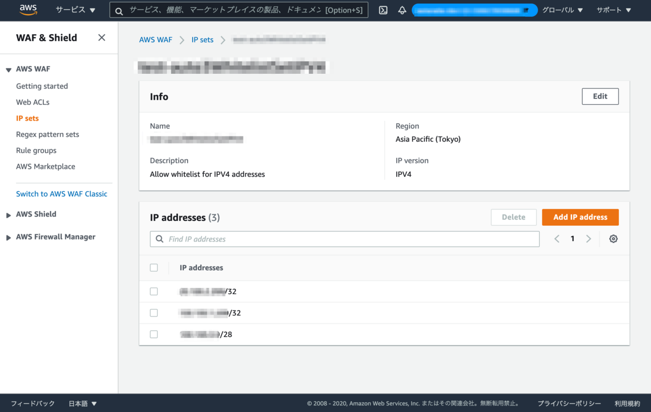
Task: Select the checkbox for all IP addresses
Action: [154, 268]
